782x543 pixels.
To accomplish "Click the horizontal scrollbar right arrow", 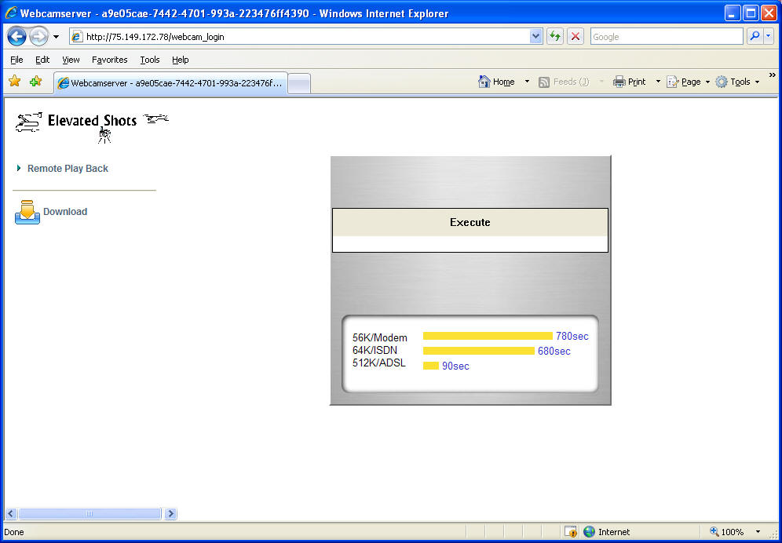I will tap(170, 514).
